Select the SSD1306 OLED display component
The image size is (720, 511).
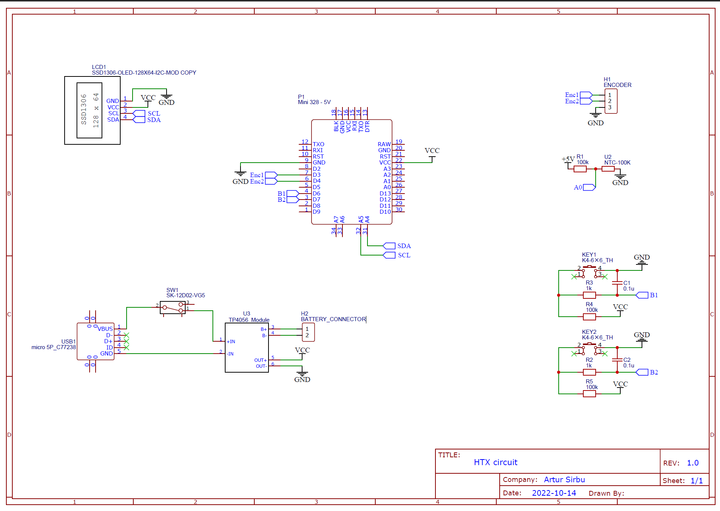point(92,110)
